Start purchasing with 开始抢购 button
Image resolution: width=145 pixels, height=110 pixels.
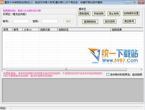coord(99,14)
